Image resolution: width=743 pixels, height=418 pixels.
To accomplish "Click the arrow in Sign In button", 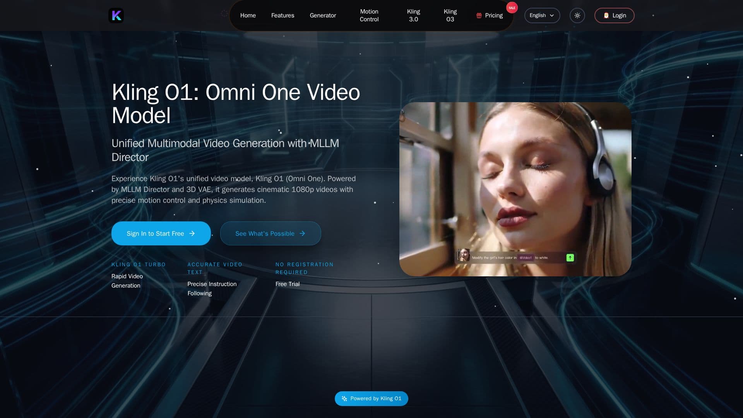I will click(x=192, y=233).
